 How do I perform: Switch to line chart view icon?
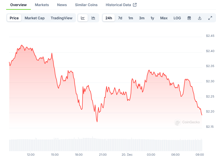83,18
